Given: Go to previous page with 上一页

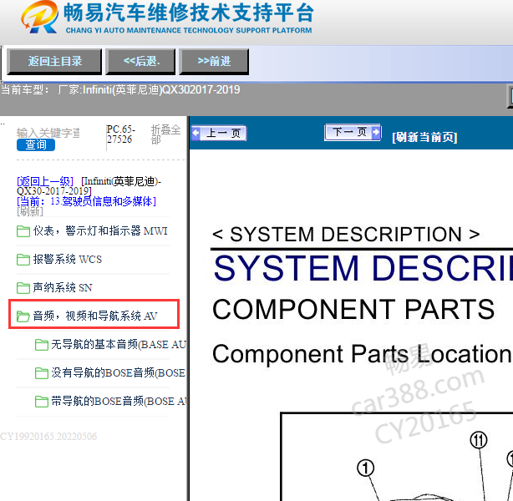Looking at the screenshot, I should 219,133.
